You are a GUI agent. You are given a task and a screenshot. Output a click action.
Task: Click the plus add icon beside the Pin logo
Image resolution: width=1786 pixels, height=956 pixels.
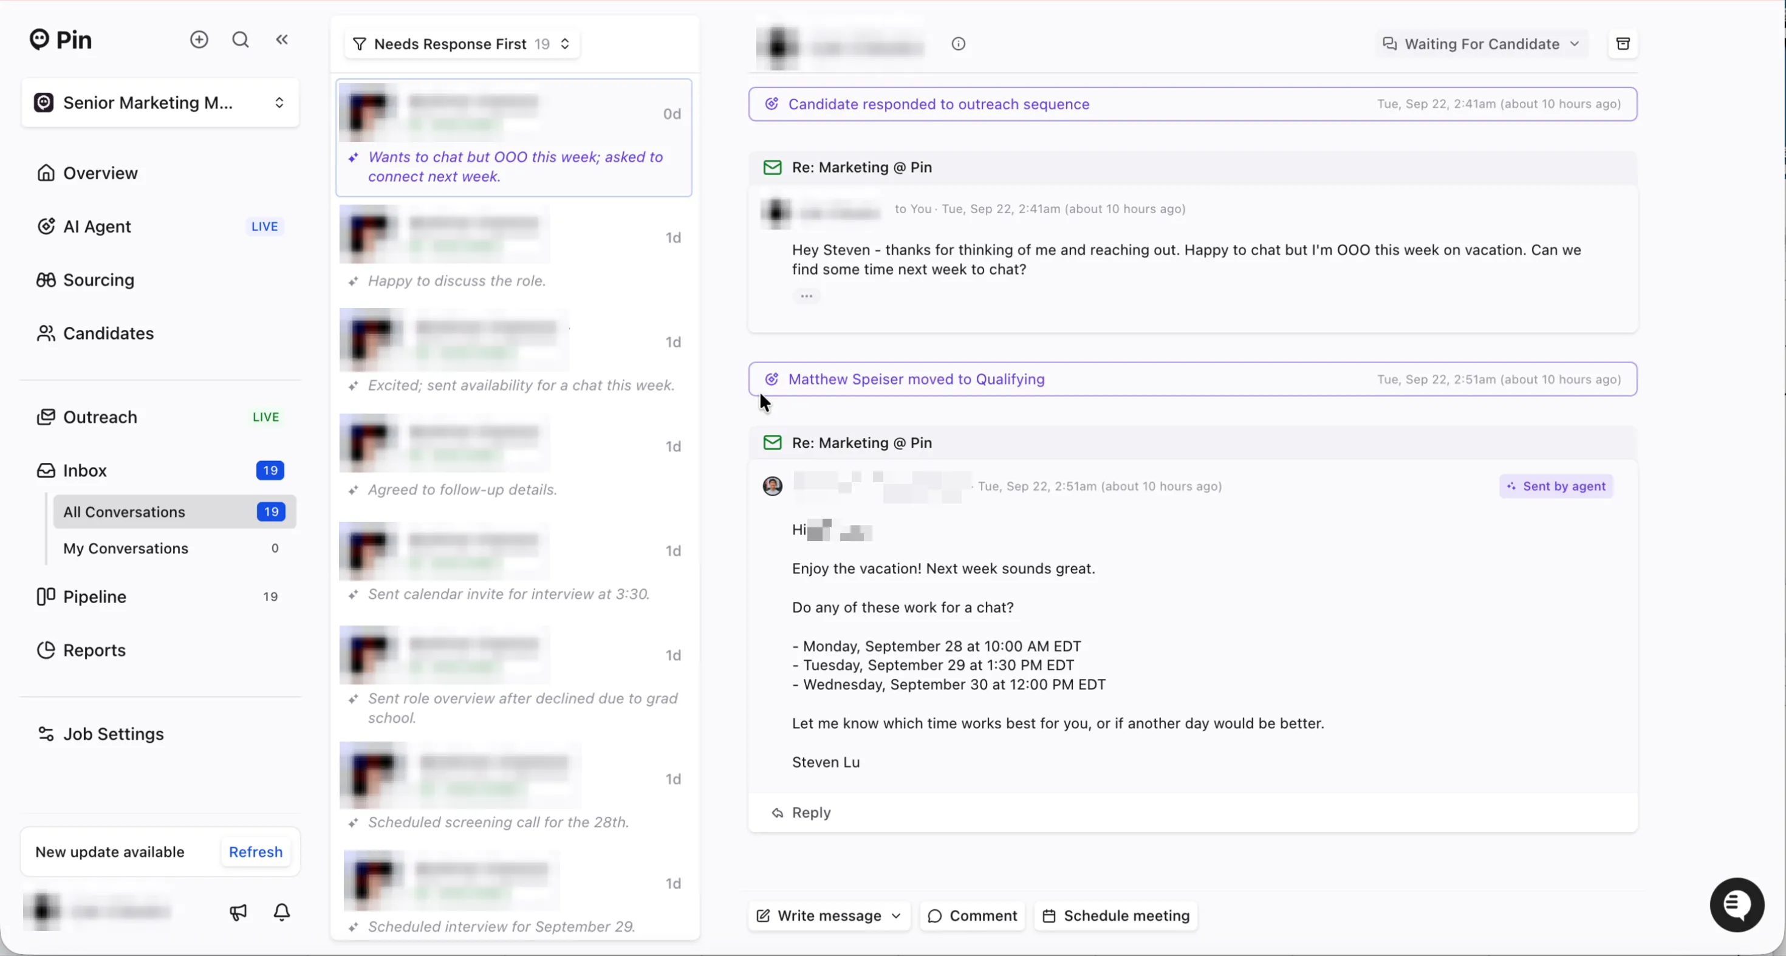tap(199, 39)
